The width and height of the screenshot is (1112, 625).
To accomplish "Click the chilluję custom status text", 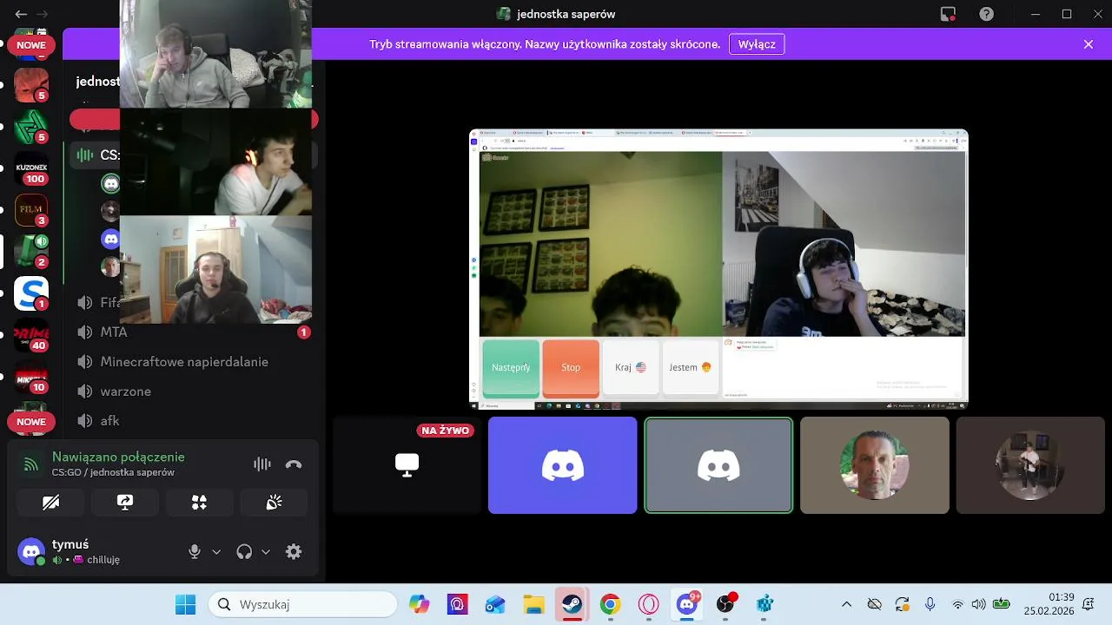I will tap(103, 560).
